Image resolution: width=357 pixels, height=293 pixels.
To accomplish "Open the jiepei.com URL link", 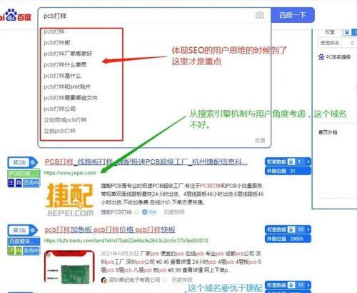I will pyautogui.click(x=70, y=173).
